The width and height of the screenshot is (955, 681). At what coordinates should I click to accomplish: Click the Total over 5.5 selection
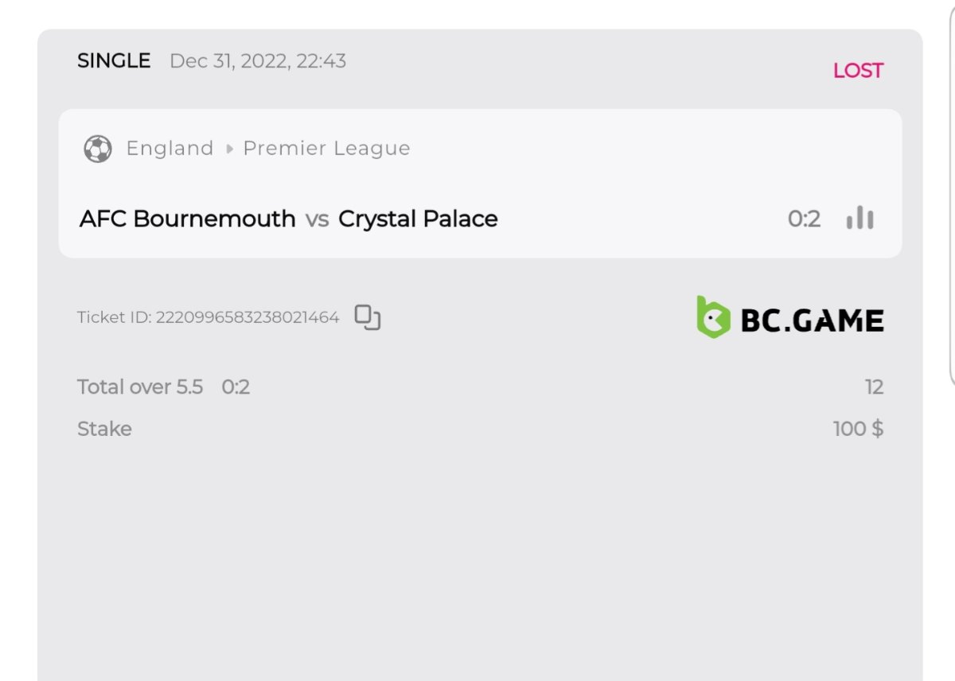pyautogui.click(x=140, y=387)
